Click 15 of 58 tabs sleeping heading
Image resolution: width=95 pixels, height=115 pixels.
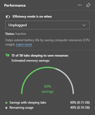coord(40,56)
